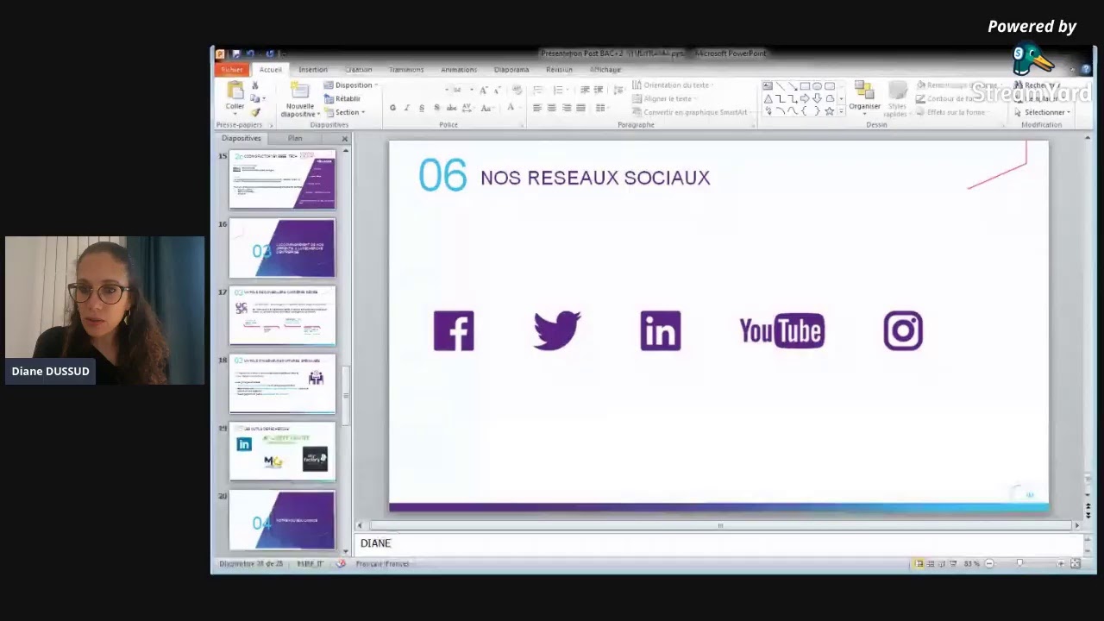
Task: Open the Fichier tab
Action: tap(232, 70)
